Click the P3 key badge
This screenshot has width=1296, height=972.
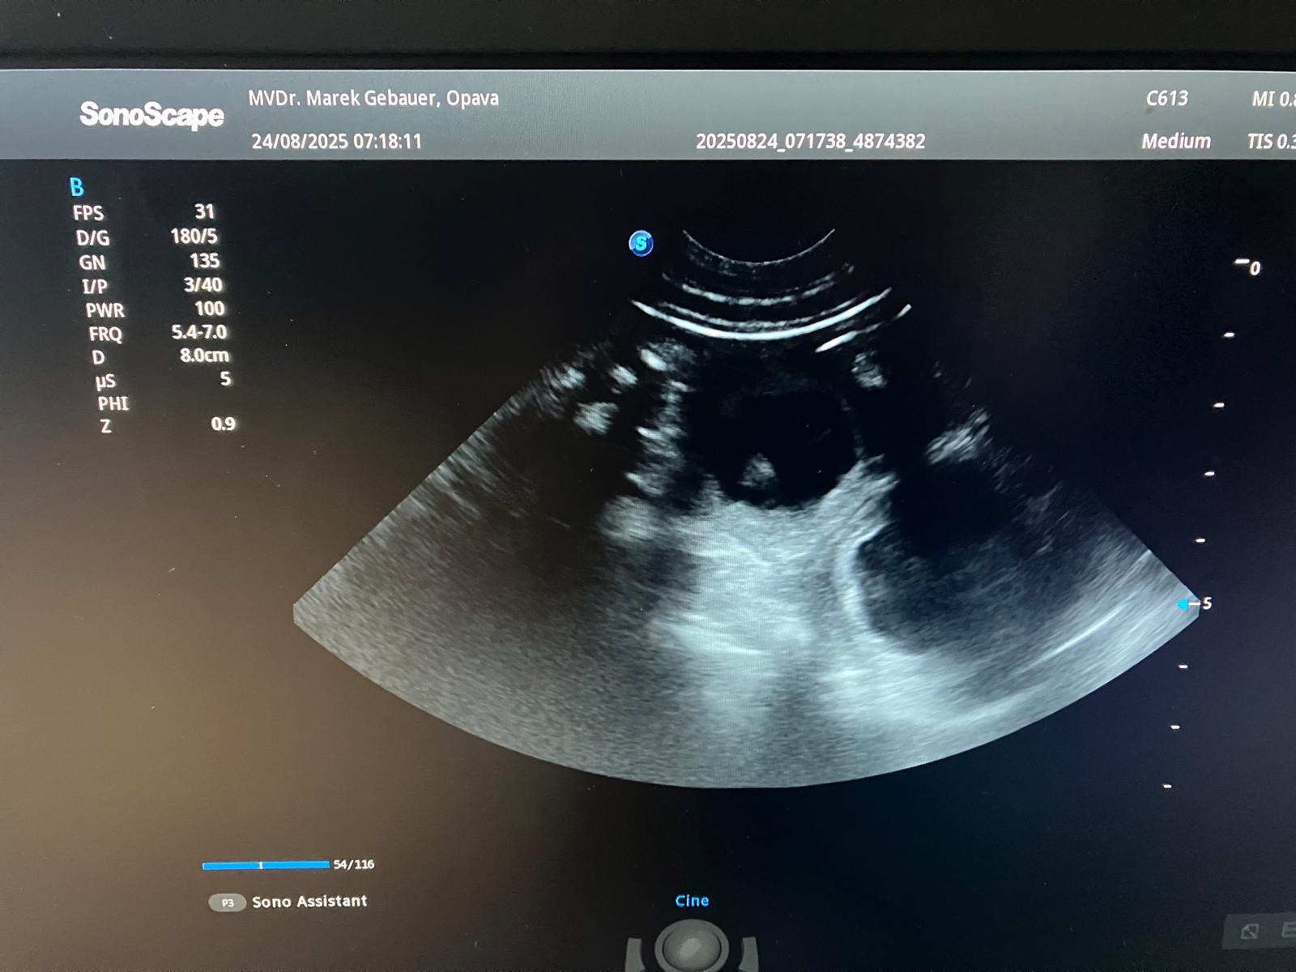[x=228, y=902]
